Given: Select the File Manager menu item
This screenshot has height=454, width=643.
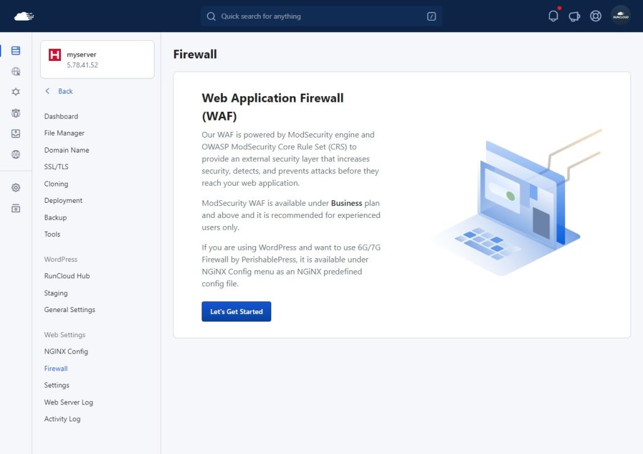Looking at the screenshot, I should [65, 133].
